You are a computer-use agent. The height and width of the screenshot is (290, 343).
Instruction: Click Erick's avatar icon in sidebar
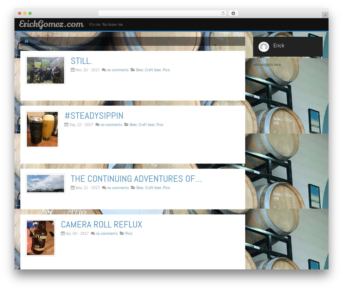pos(264,47)
